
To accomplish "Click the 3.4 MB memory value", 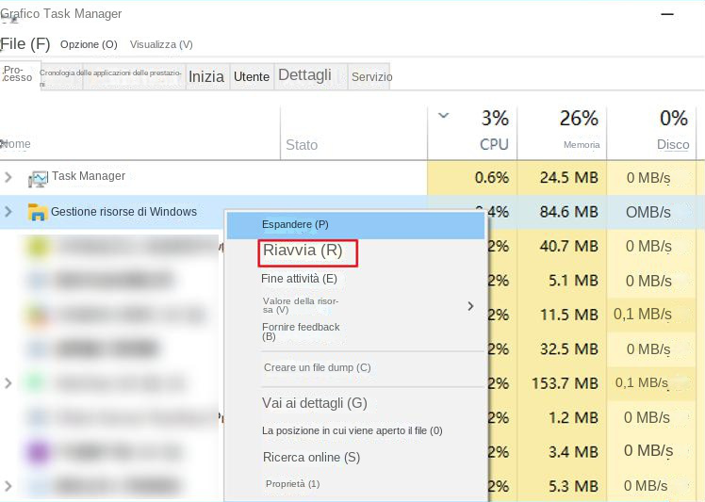I will tap(573, 452).
